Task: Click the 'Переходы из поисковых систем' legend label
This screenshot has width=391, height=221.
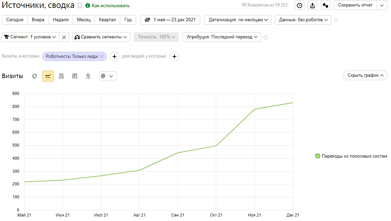Action: click(354, 156)
